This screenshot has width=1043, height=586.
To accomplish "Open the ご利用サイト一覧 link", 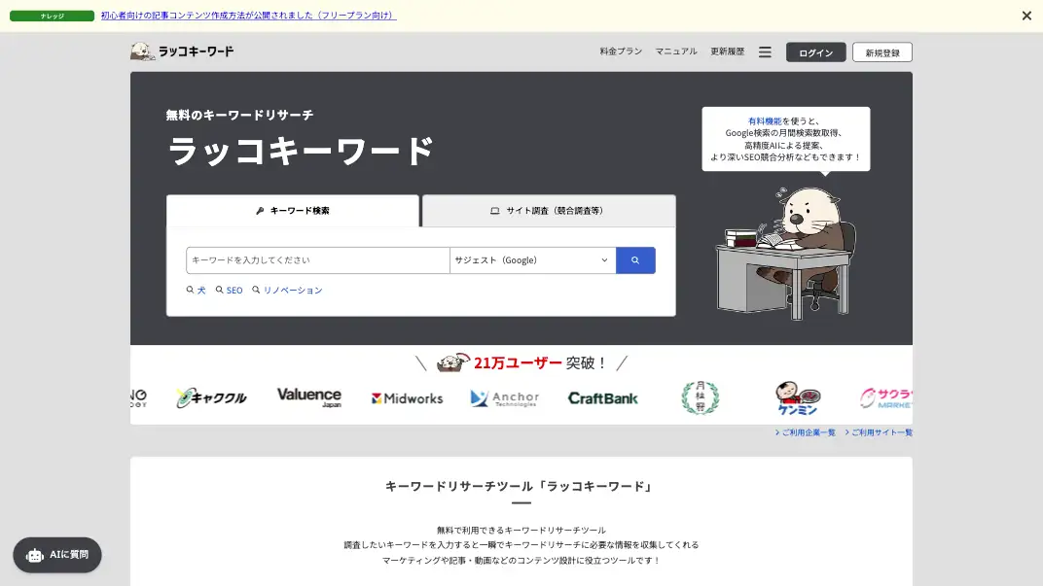I will tap(879, 432).
